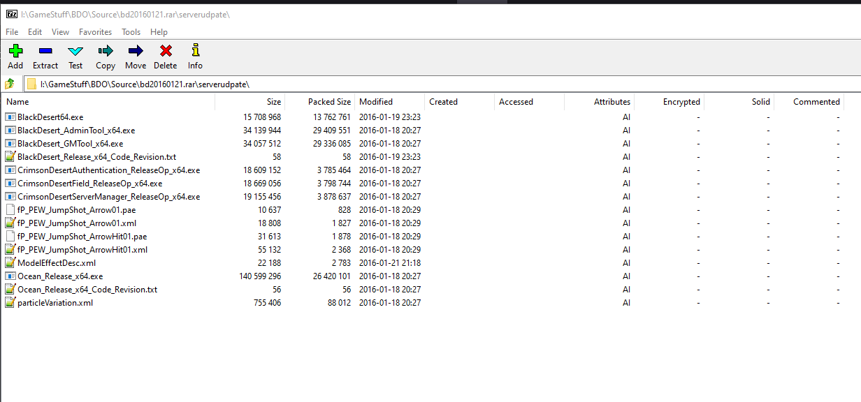Click the archive path address field
Viewport: 861px width, 402px height.
442,84
